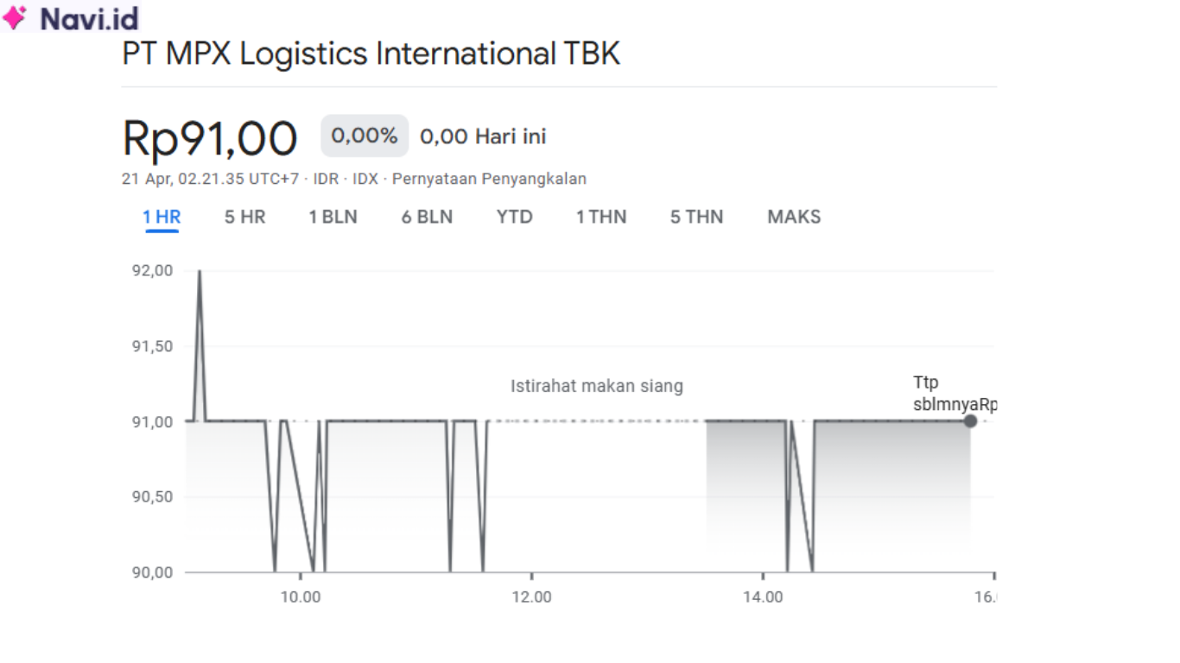Click the Navi.id pink sparkle logo icon
The height and width of the screenshot is (663, 1180).
[x=15, y=17]
